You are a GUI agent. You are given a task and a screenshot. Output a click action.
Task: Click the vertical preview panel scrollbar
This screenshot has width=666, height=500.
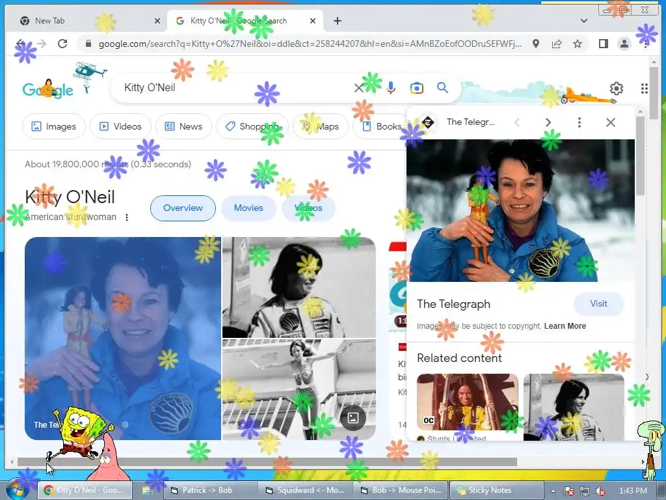[640, 156]
